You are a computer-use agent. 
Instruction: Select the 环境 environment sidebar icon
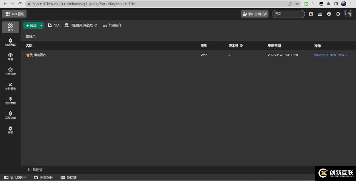coord(10,57)
